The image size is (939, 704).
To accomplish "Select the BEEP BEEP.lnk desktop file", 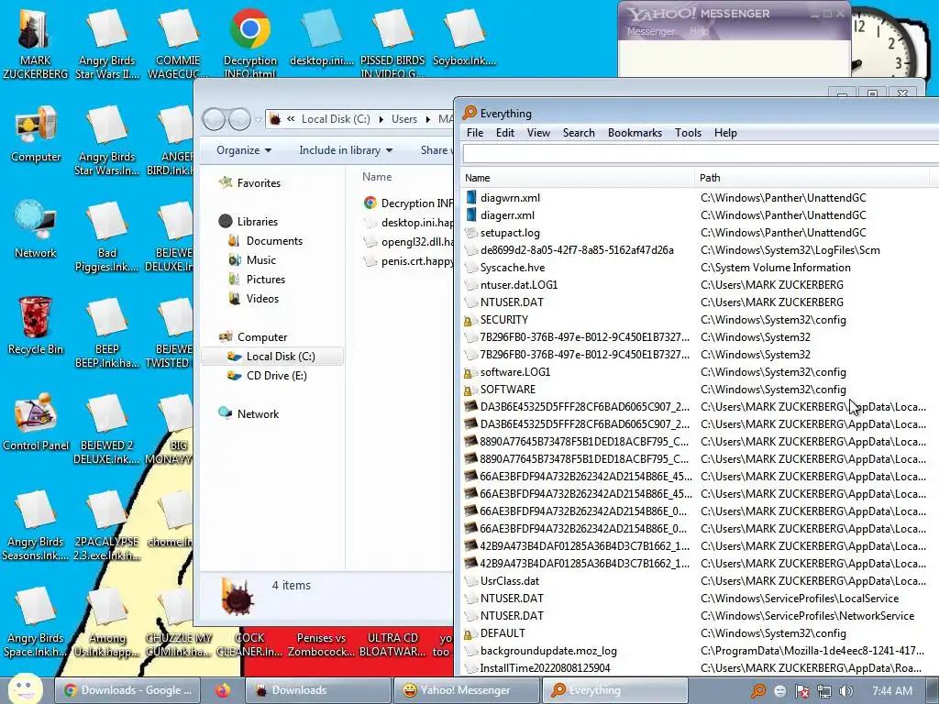I will (106, 333).
